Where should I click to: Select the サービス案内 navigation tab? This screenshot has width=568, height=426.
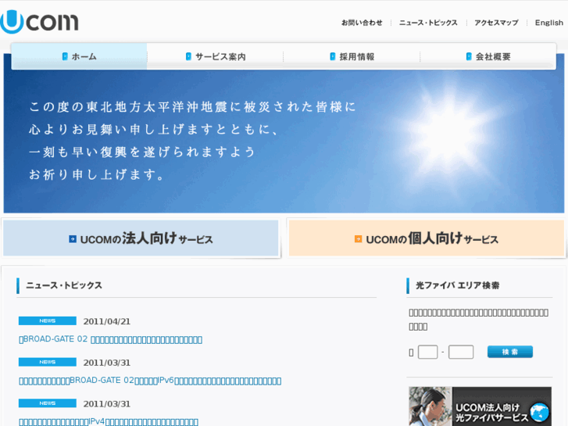[x=215, y=56]
